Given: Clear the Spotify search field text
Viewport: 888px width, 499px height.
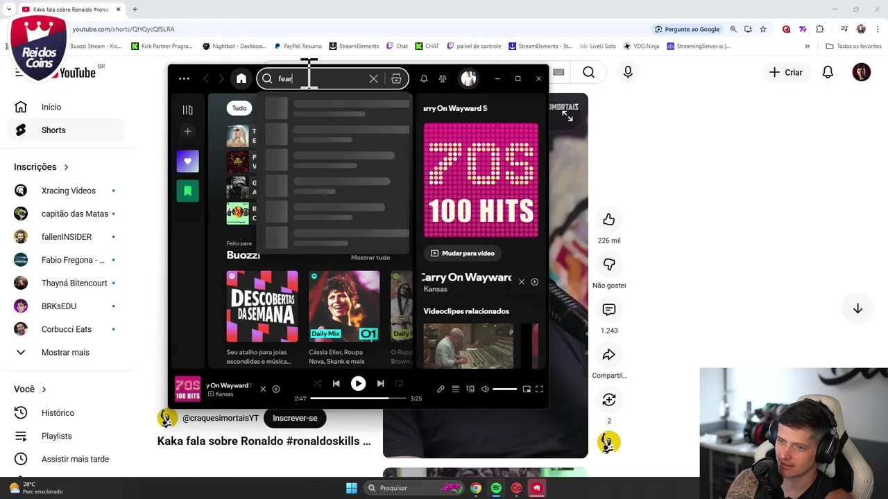Looking at the screenshot, I should point(373,79).
